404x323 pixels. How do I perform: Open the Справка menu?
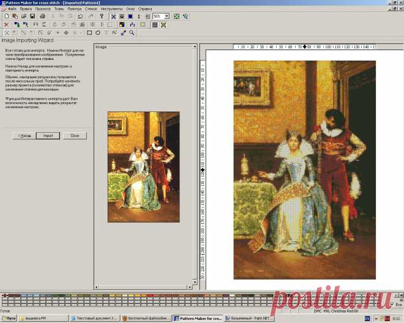point(145,9)
